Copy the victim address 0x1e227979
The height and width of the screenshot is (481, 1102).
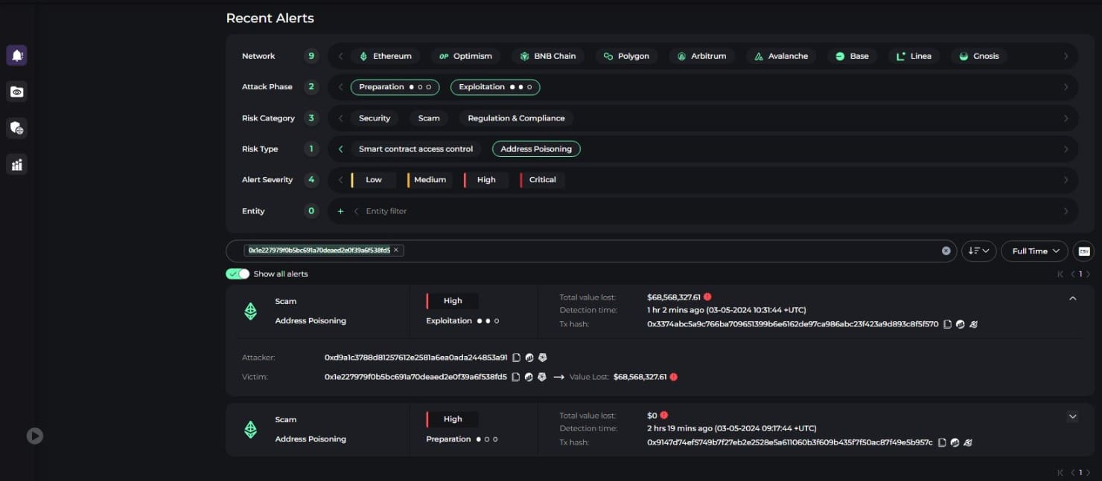click(x=516, y=377)
